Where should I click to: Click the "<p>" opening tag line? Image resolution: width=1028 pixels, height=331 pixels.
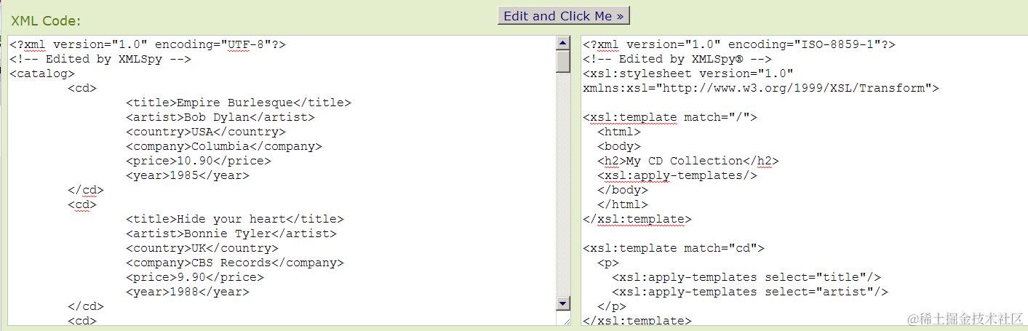(608, 263)
